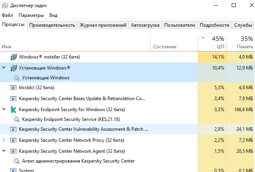Click gear icon of Агент администрирования service

tap(17, 161)
